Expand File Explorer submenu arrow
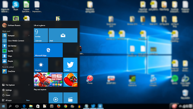The width and height of the screenshot is (193, 109). click(x=29, y=85)
